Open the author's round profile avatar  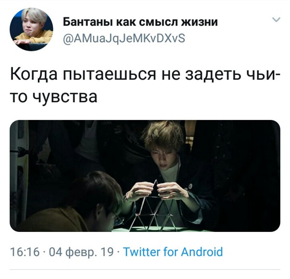[x=31, y=29]
